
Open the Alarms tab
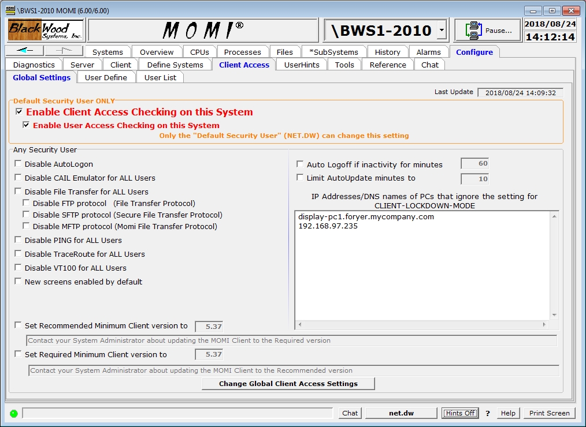tap(428, 52)
